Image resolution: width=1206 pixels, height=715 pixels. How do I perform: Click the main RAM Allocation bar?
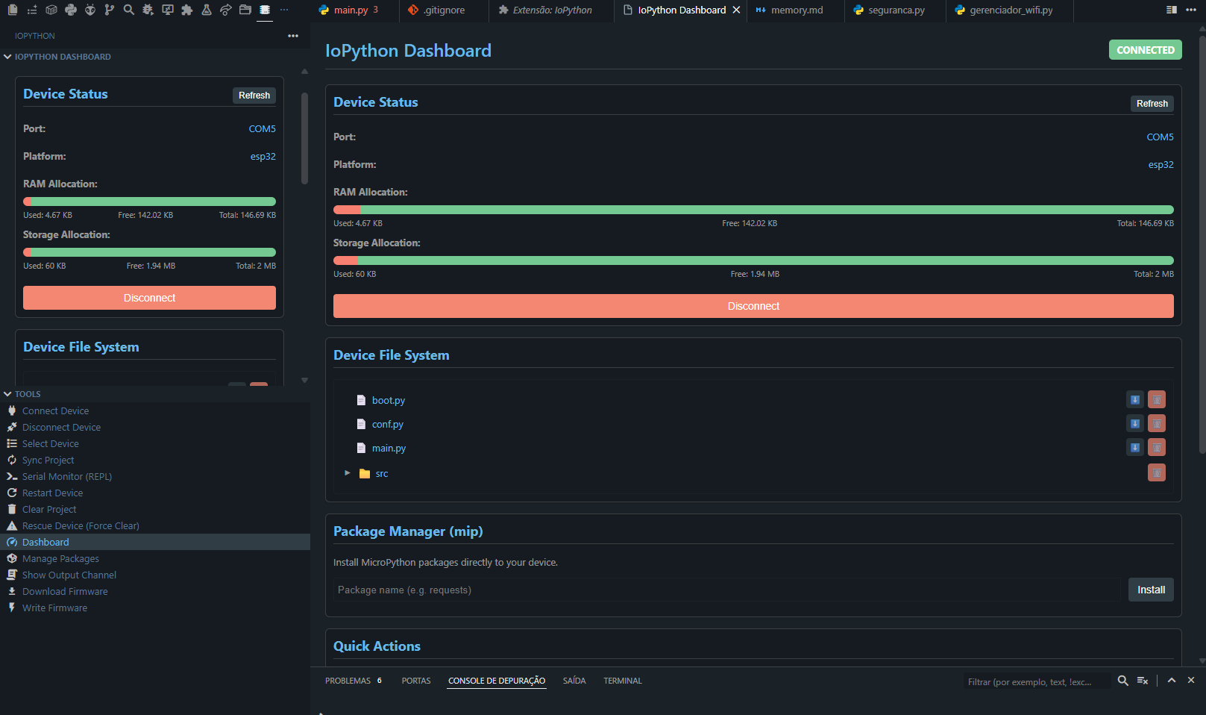pyautogui.click(x=753, y=210)
